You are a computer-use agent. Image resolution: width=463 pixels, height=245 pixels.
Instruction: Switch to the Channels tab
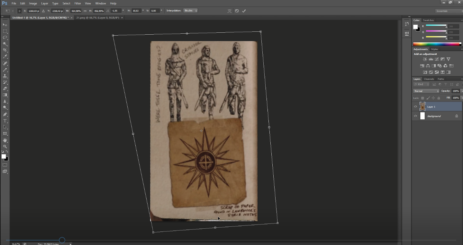pyautogui.click(x=429, y=79)
